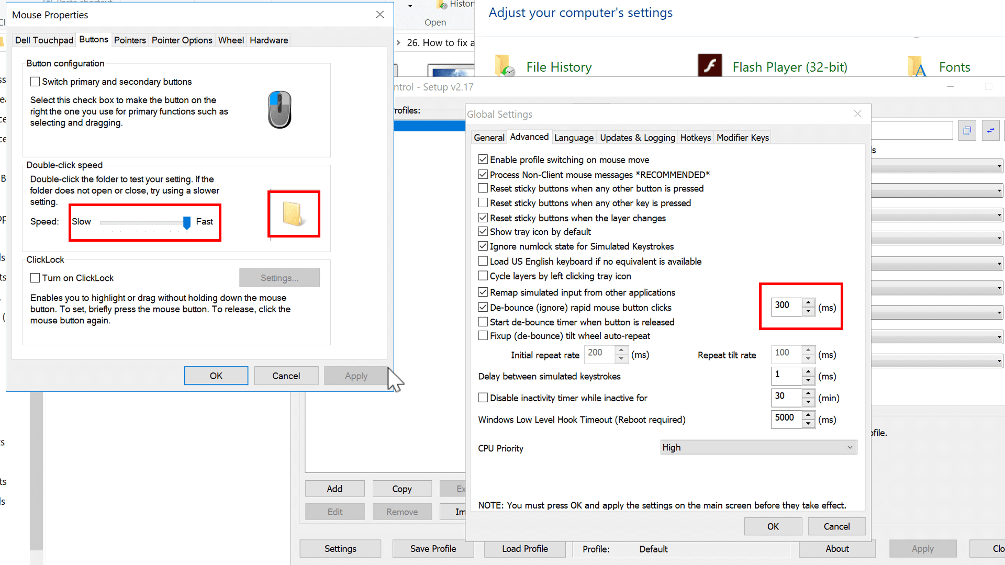Open the Hotkeys tab in Global Settings
Screen dimensions: 1005x565
tap(695, 137)
